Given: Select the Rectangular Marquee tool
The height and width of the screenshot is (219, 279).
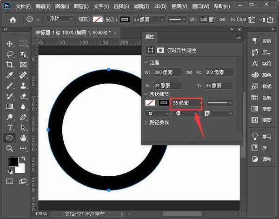Looking at the screenshot, I should click(x=23, y=44).
